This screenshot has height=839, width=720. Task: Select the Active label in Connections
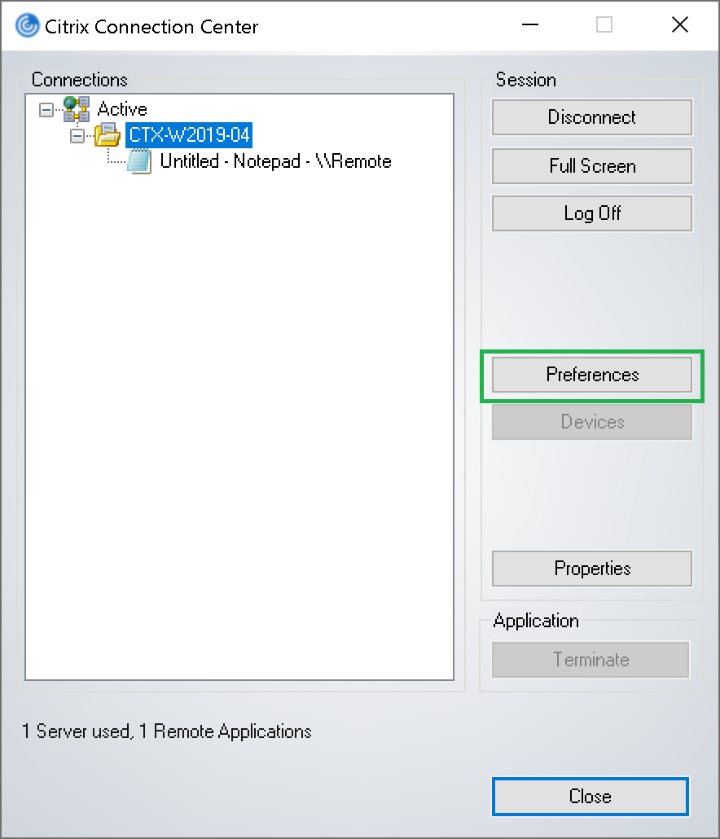pos(122,109)
